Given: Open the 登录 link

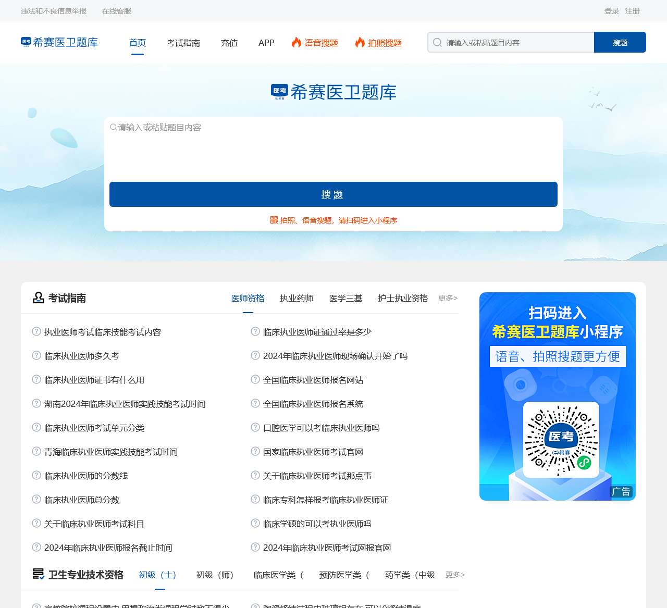Looking at the screenshot, I should tap(612, 11).
